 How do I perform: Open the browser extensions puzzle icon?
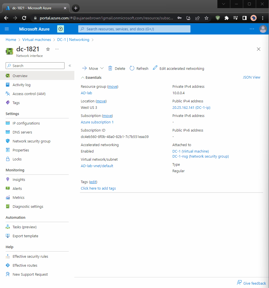pos(227,18)
